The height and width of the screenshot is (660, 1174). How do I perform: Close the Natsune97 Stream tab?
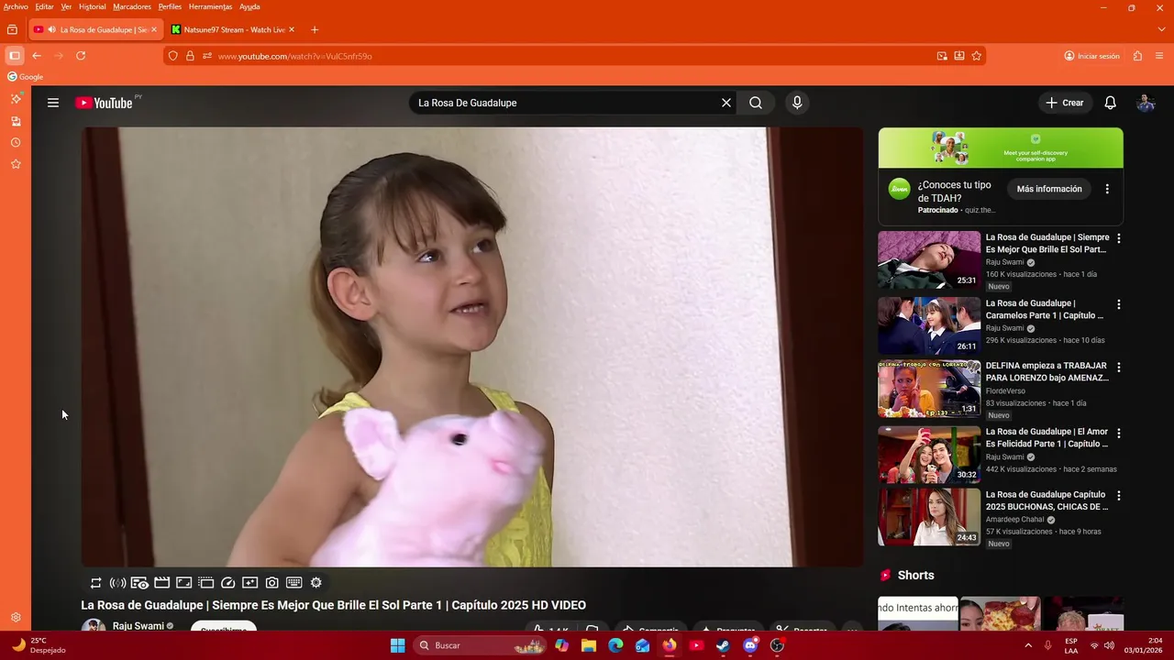point(292,29)
